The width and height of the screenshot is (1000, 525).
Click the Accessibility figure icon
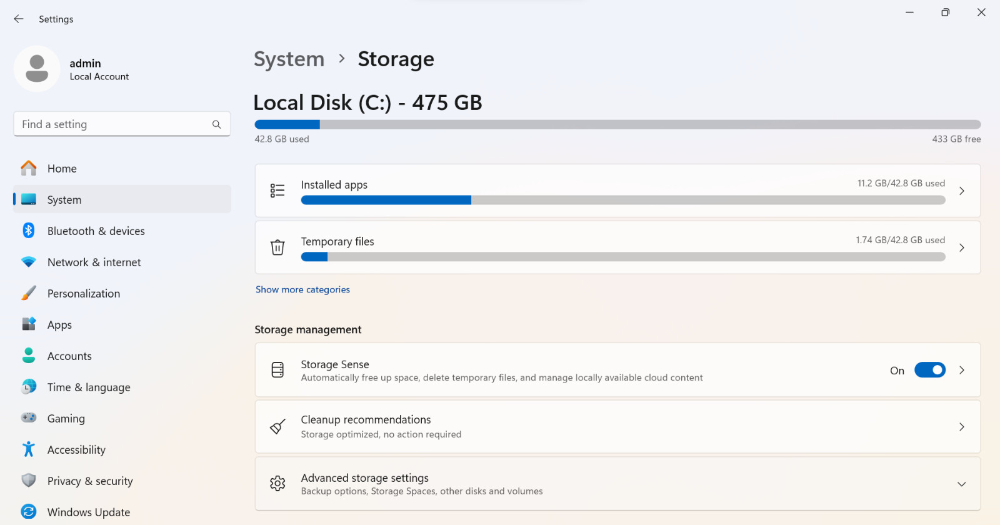pyautogui.click(x=29, y=449)
